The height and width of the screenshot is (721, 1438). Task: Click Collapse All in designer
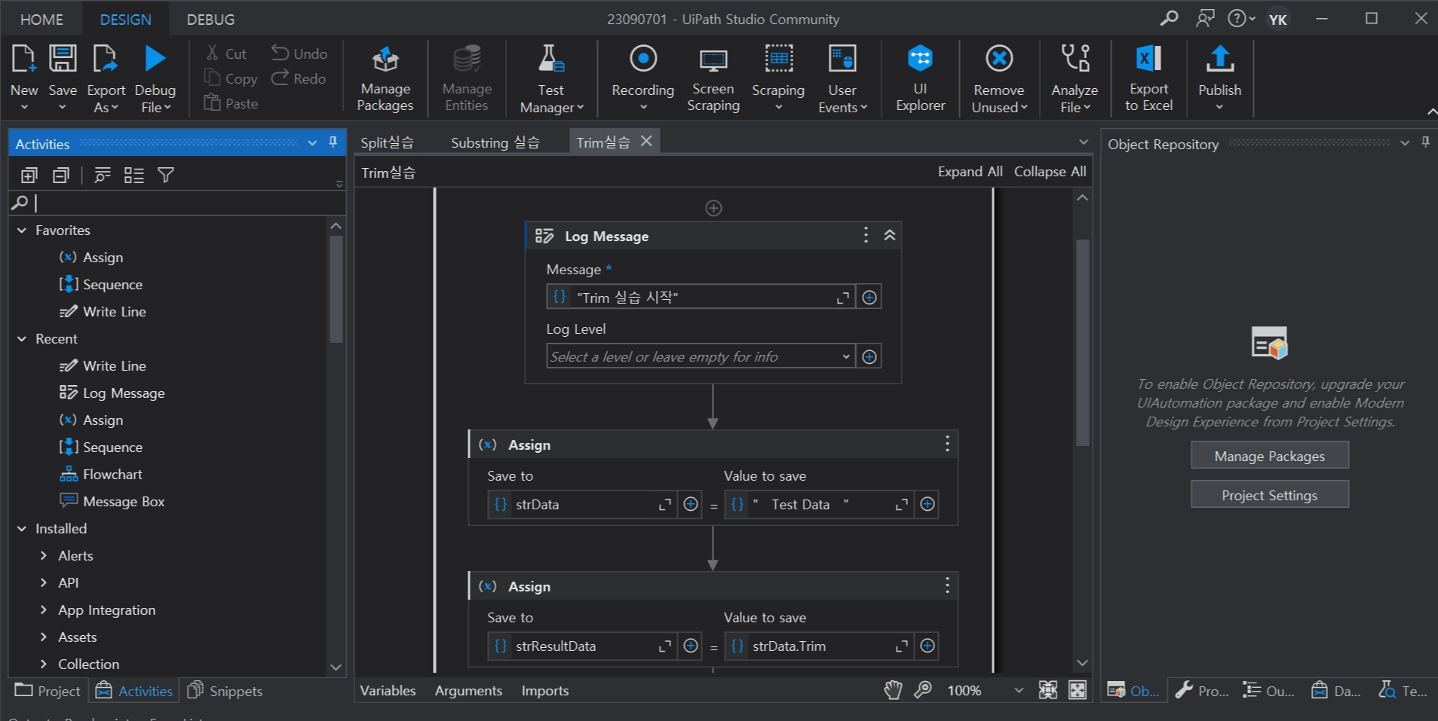pyautogui.click(x=1050, y=172)
